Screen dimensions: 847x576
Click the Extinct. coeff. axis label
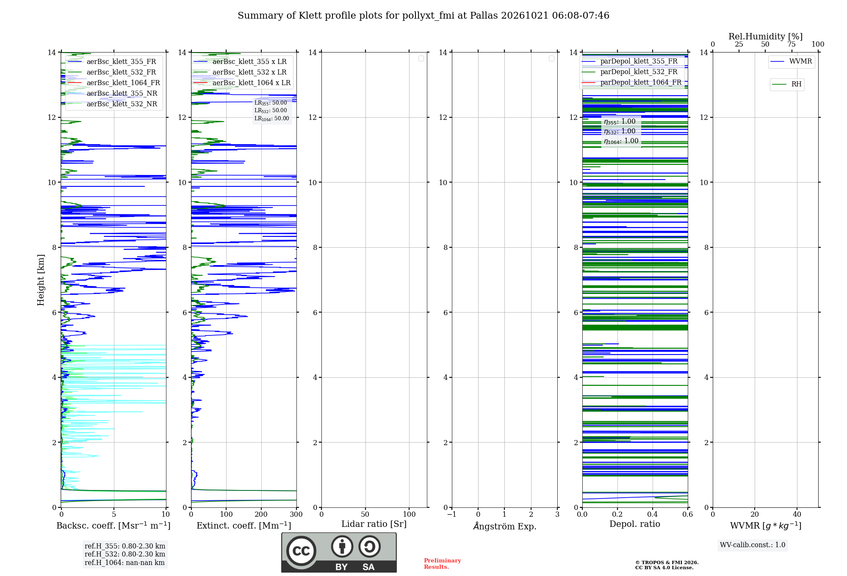point(244,526)
